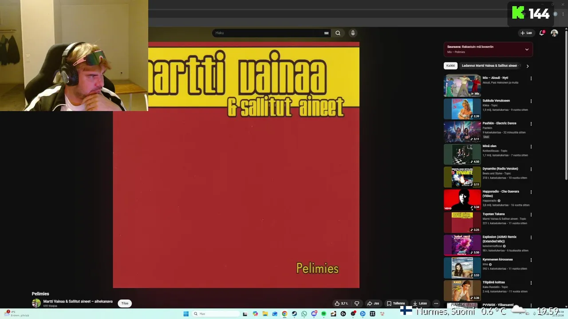Screen dimensions: 568x319
Task: Play the Tilipäivä koittaa thumbnail
Action: pyautogui.click(x=462, y=290)
